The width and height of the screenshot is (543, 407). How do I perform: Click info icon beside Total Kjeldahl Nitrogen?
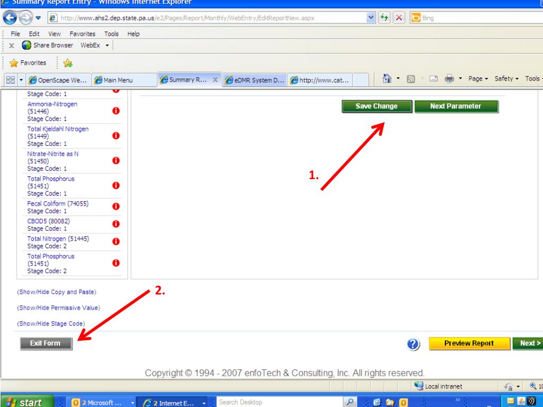[x=116, y=136]
